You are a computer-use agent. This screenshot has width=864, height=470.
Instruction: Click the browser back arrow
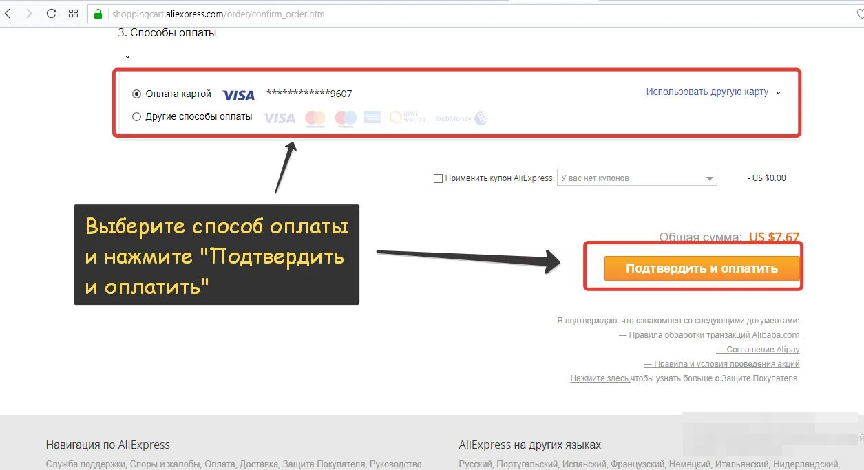pyautogui.click(x=8, y=14)
